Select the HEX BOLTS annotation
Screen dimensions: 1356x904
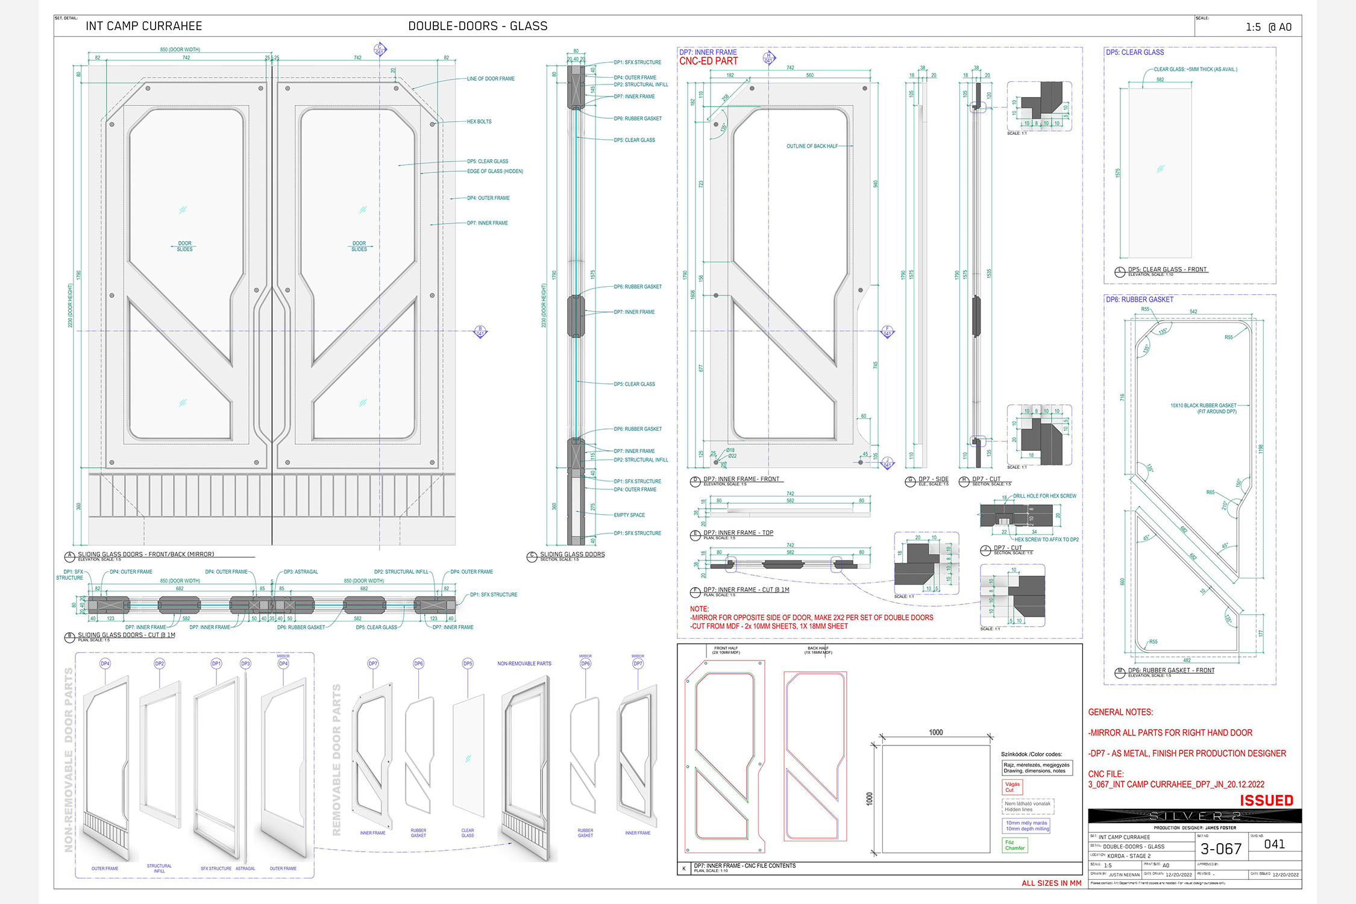tap(479, 122)
